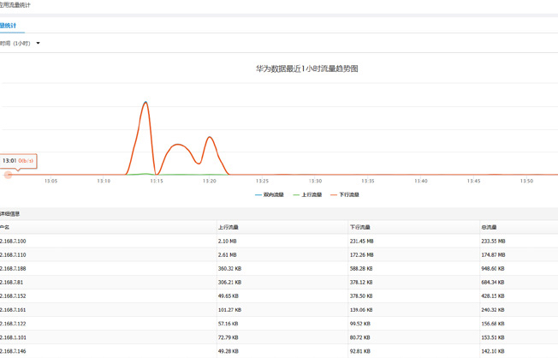Switch to the 流量统计 tab
558x358 pixels.
[9, 26]
